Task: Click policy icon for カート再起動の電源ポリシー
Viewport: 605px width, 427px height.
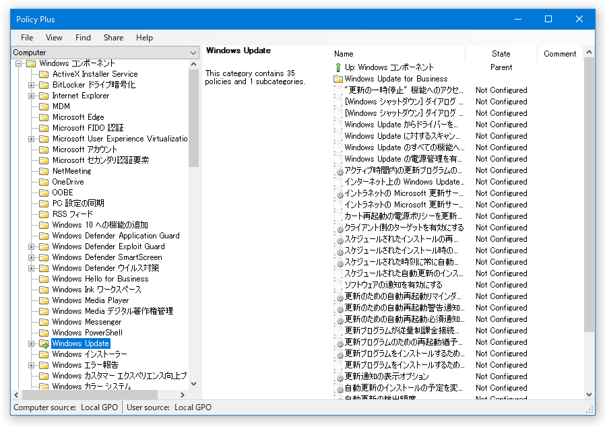Action: (338, 216)
